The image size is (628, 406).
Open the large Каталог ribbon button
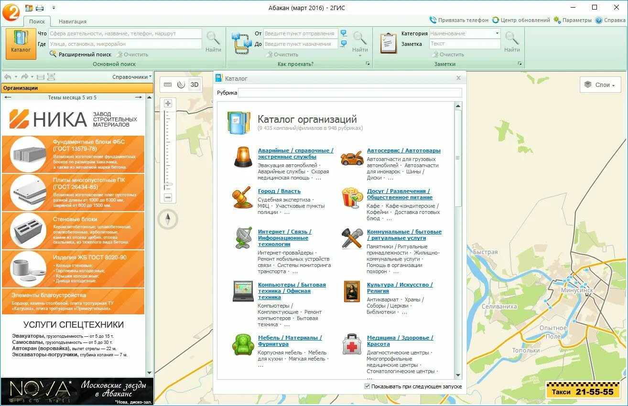21,43
